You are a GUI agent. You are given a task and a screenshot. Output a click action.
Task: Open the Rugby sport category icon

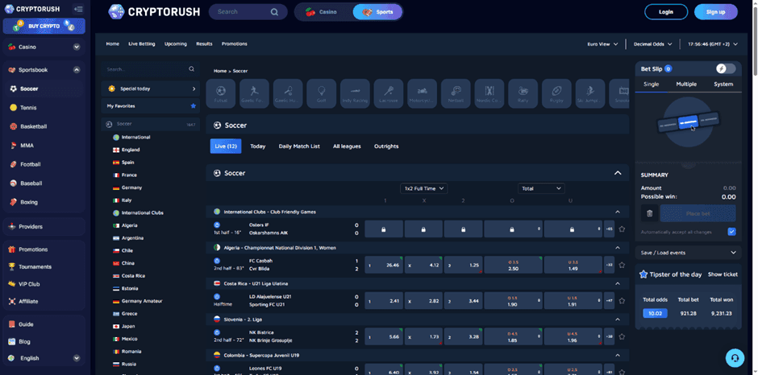coord(556,93)
